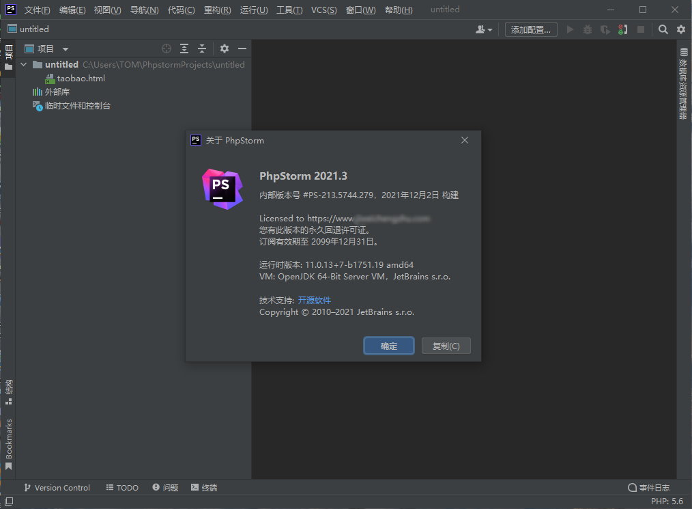This screenshot has height=509, width=692.
Task: Open the 窗口(W) menu
Action: (360, 10)
